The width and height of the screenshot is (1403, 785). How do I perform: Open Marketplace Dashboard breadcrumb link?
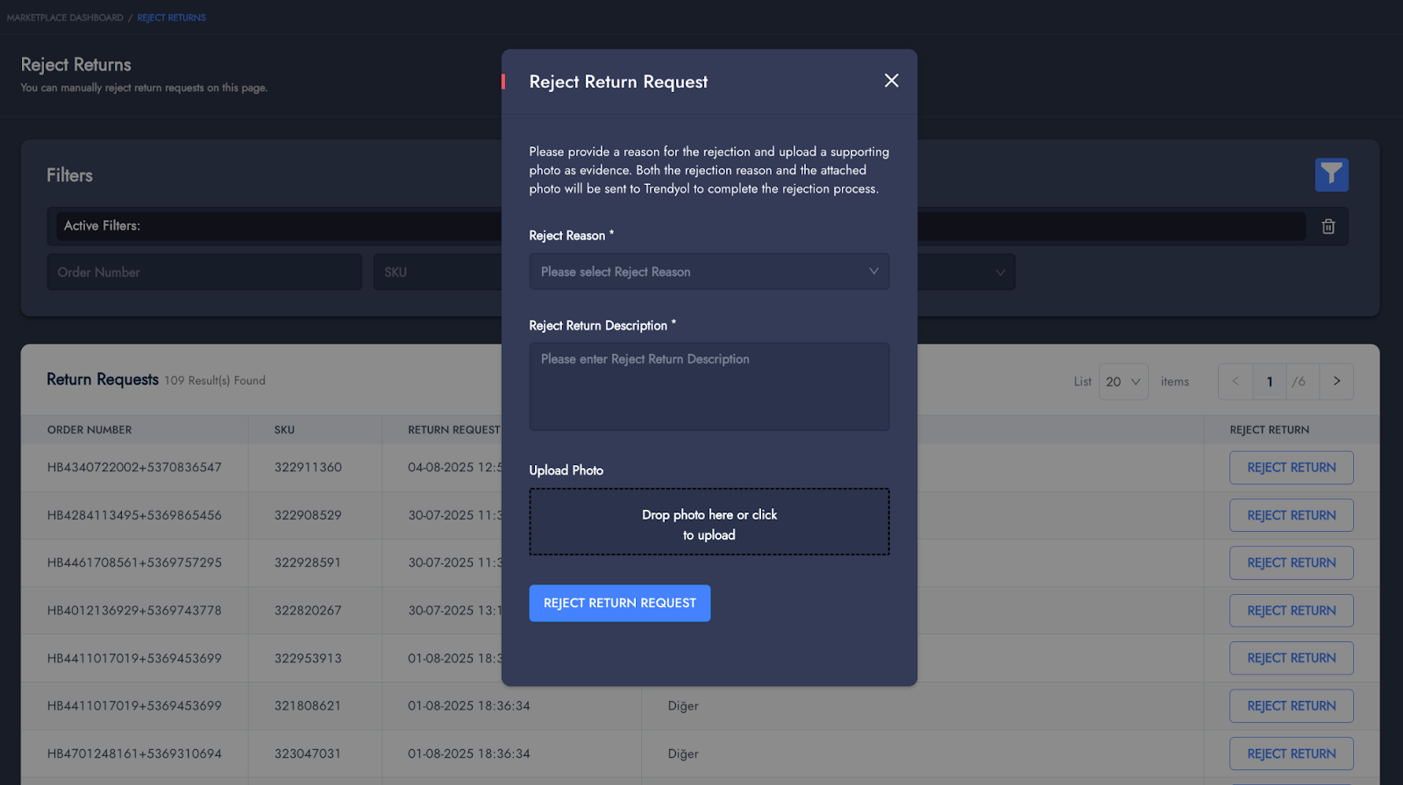tap(65, 18)
